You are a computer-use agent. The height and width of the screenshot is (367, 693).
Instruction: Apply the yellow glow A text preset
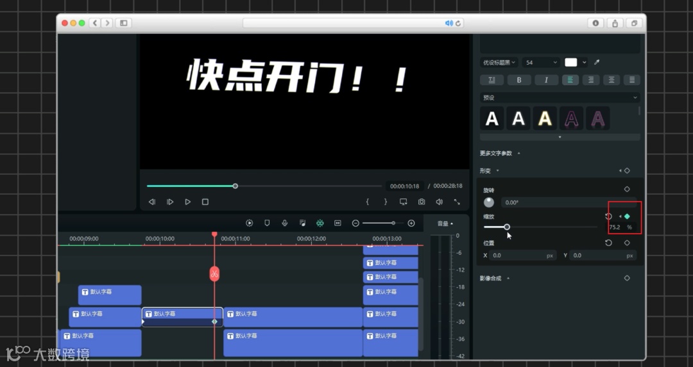[x=545, y=118]
